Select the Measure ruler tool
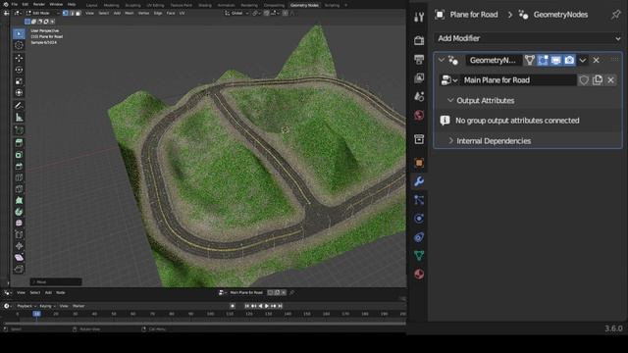628x353 pixels. click(19, 118)
